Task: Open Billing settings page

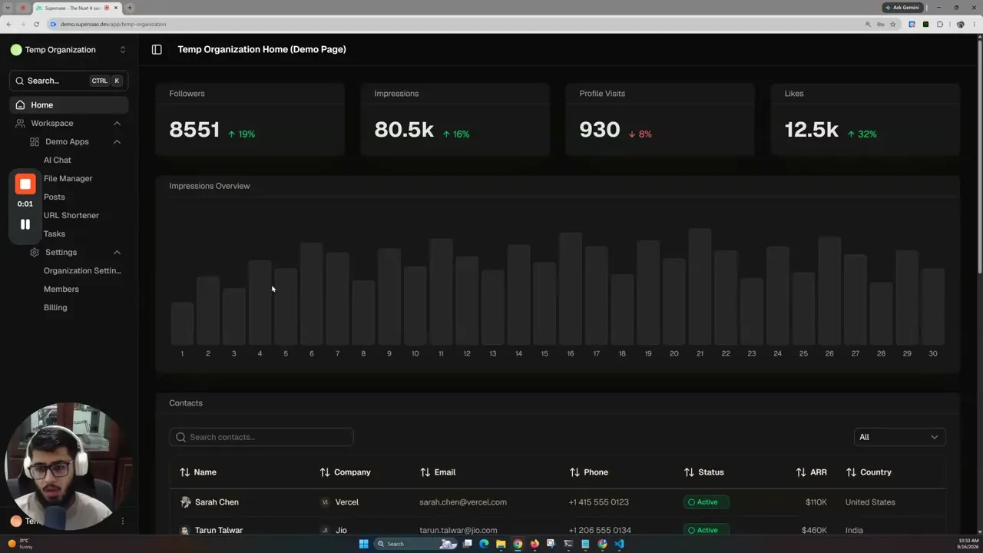Action: (55, 308)
